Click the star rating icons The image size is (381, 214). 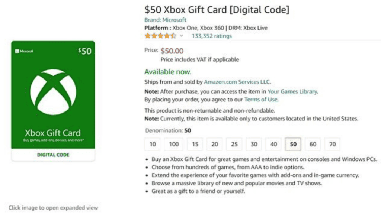pyautogui.click(x=160, y=36)
